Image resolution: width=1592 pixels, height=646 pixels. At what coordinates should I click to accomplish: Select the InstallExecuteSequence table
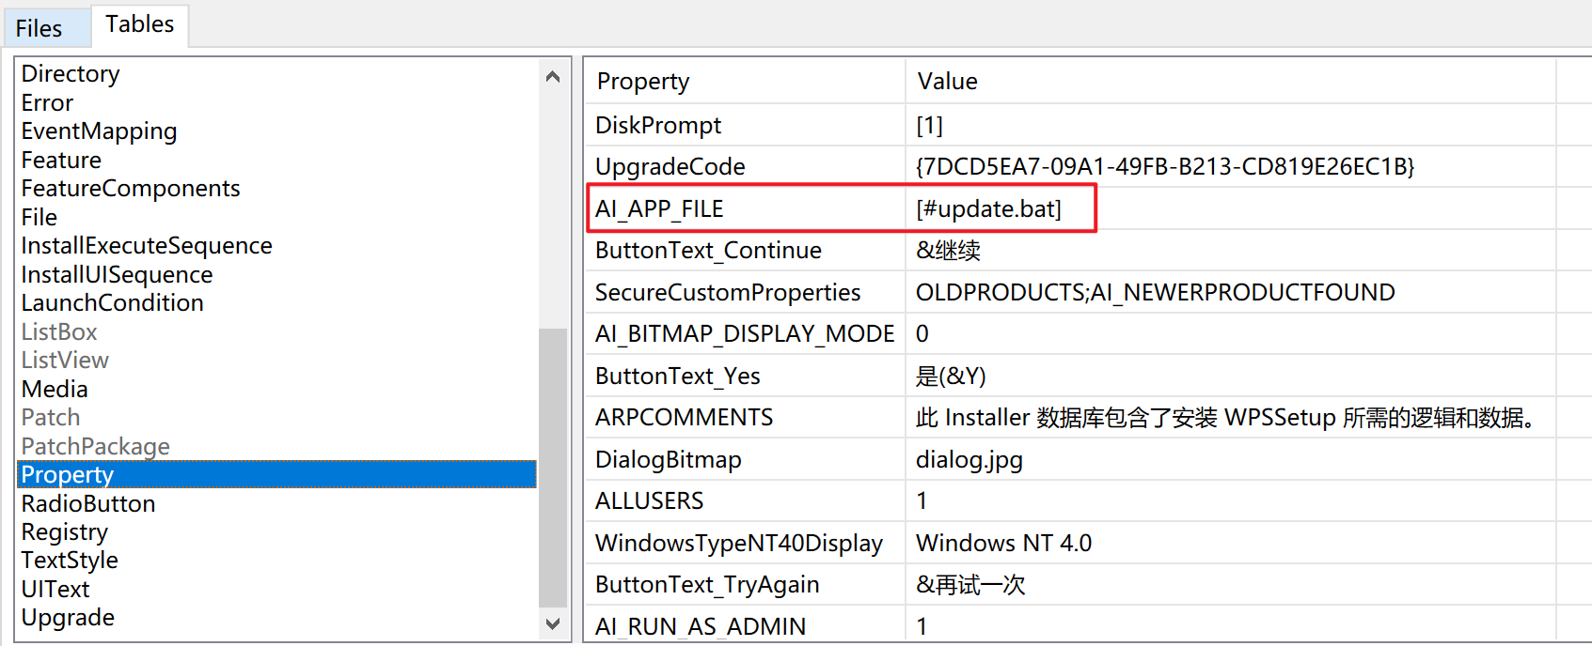click(x=147, y=246)
